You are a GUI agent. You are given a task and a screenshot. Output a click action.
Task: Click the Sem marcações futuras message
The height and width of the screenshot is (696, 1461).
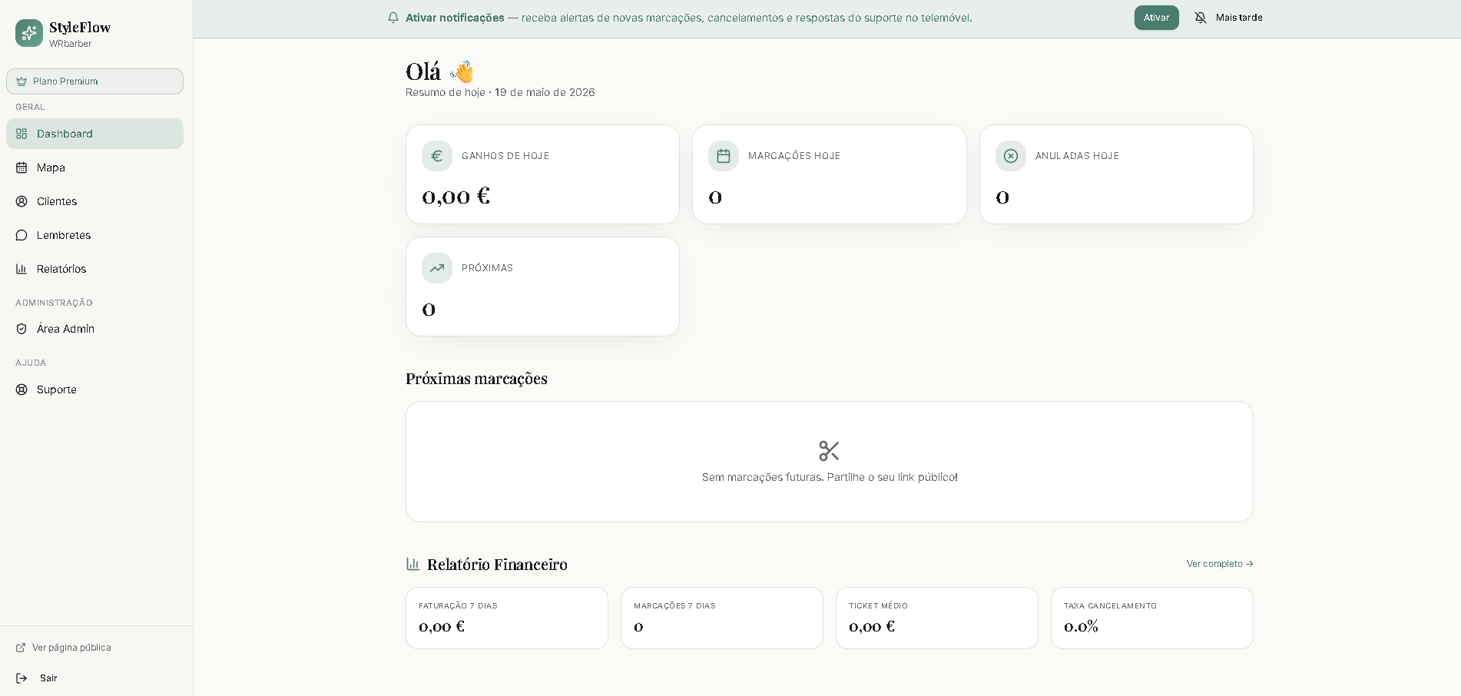pyautogui.click(x=830, y=477)
